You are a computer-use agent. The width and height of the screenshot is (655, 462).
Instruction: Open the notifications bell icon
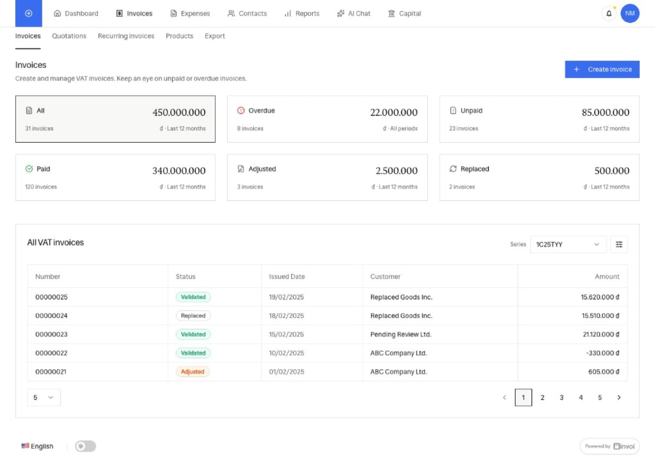609,13
